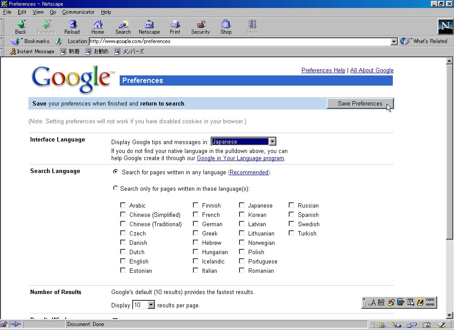Go back using the Back toolbar button
Screen dimensions: 454x330
(20, 27)
